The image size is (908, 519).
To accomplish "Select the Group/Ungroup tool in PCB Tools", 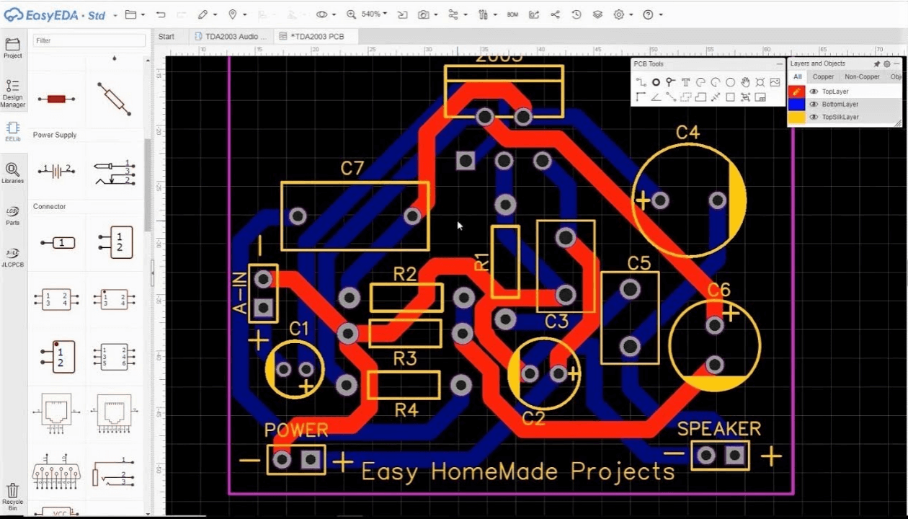I will click(745, 97).
